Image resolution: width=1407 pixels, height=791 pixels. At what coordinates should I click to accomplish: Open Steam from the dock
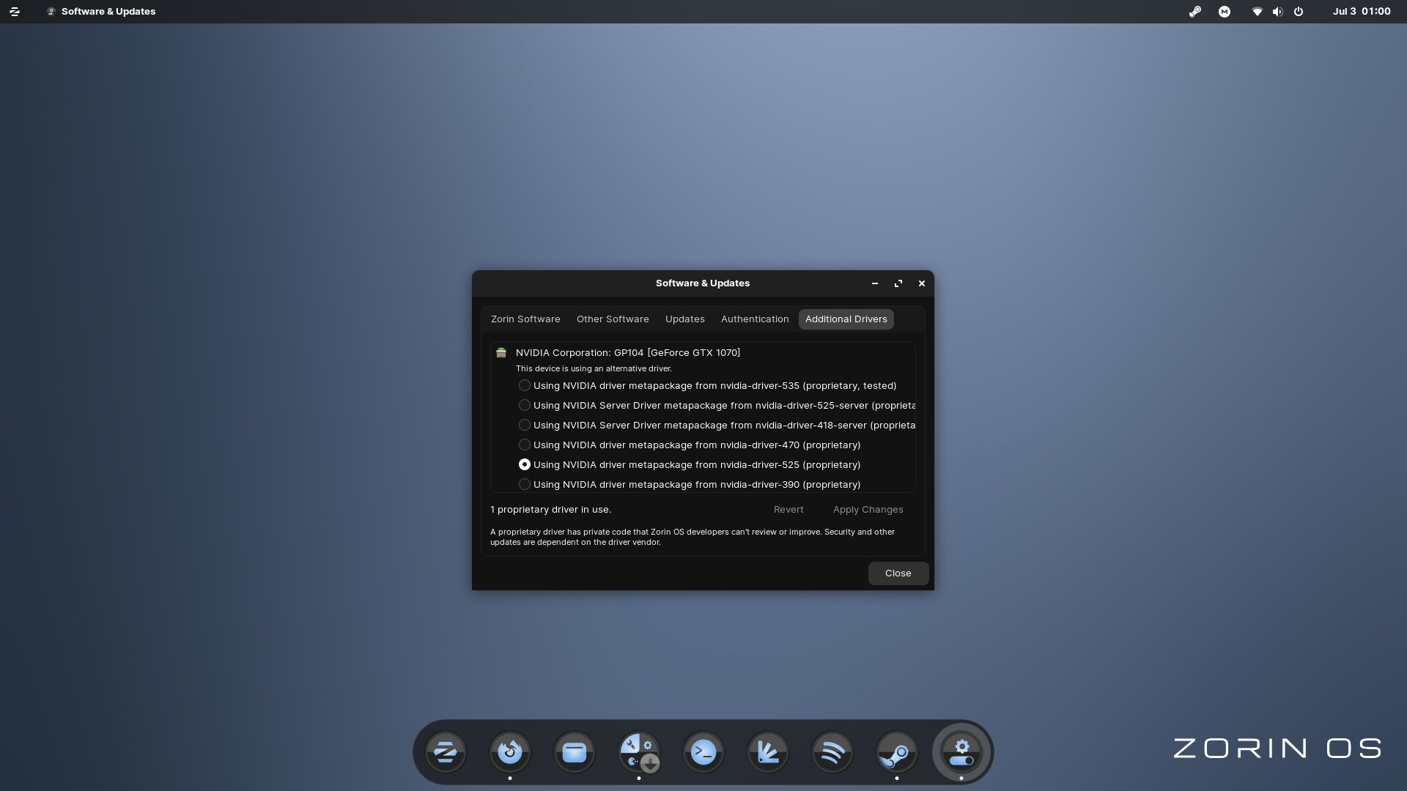[x=897, y=752]
